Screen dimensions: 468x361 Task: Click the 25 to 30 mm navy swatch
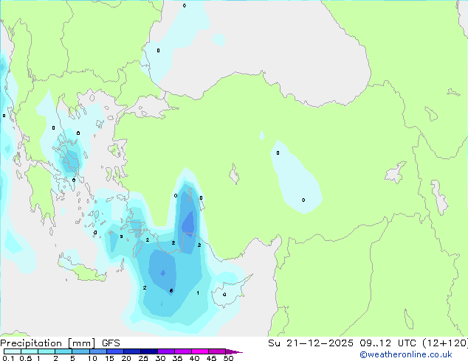(x=148, y=351)
